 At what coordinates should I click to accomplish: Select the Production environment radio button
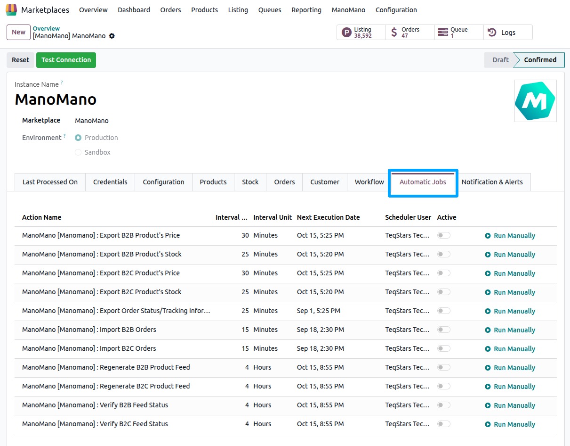[78, 138]
